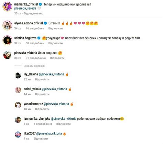Image resolution: width=163 pixels, height=144 pixels.
Task: Open lily_slavina avatar picture
Action: [18, 75]
